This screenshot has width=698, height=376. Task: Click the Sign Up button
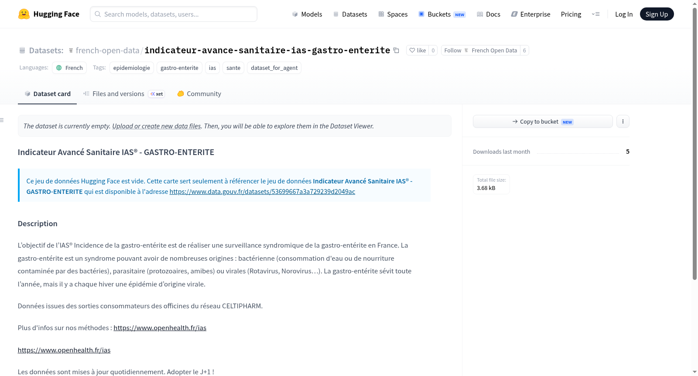tap(657, 14)
